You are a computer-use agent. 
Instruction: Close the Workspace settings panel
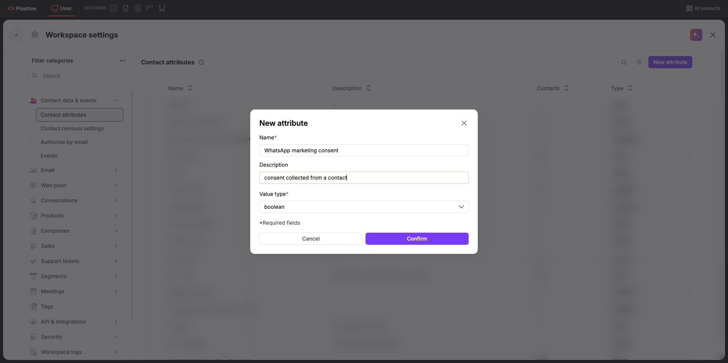[713, 35]
